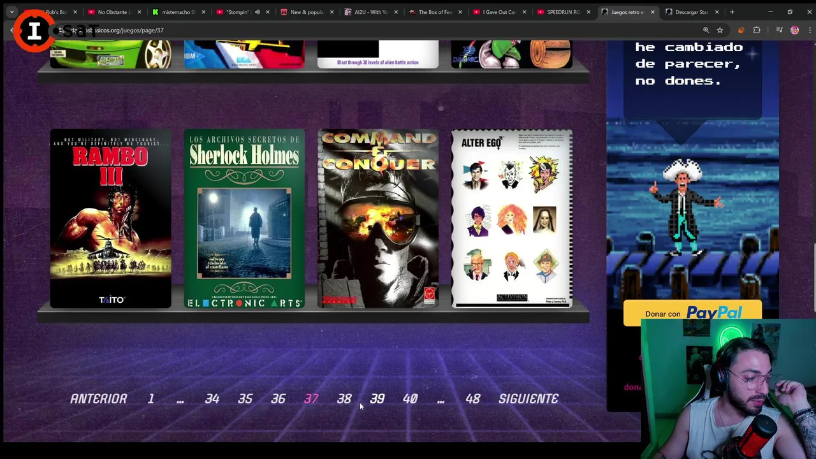816x459 pixels.
Task: Mute audio icon on Stompin' tab
Action: pyautogui.click(x=258, y=12)
